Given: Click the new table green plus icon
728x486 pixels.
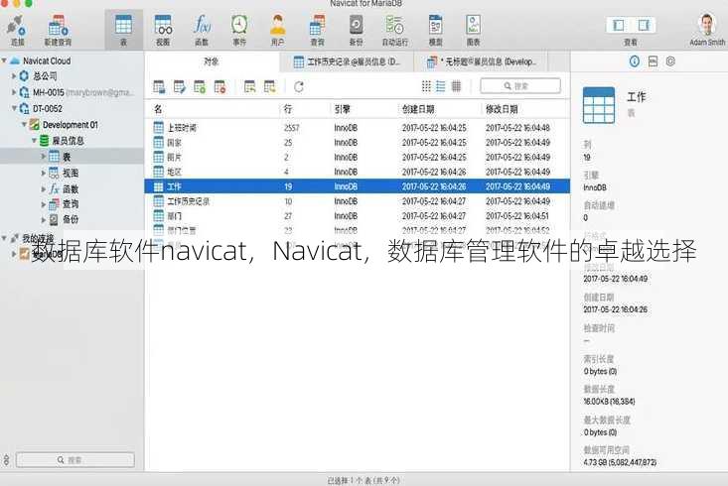Looking at the screenshot, I should 200,86.
